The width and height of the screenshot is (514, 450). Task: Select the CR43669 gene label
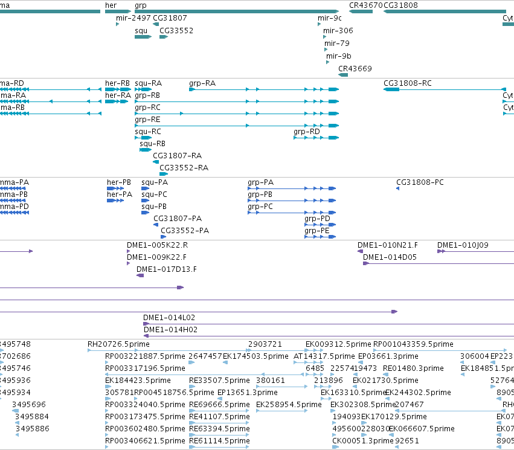pyautogui.click(x=355, y=69)
